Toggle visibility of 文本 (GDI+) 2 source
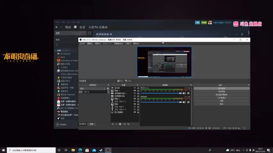Screen dimensions: 273x153 [134, 109]
